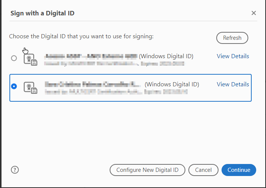This screenshot has height=188, width=266.
Task: Click the blurred name in the highlighted row
Action: 93,84
